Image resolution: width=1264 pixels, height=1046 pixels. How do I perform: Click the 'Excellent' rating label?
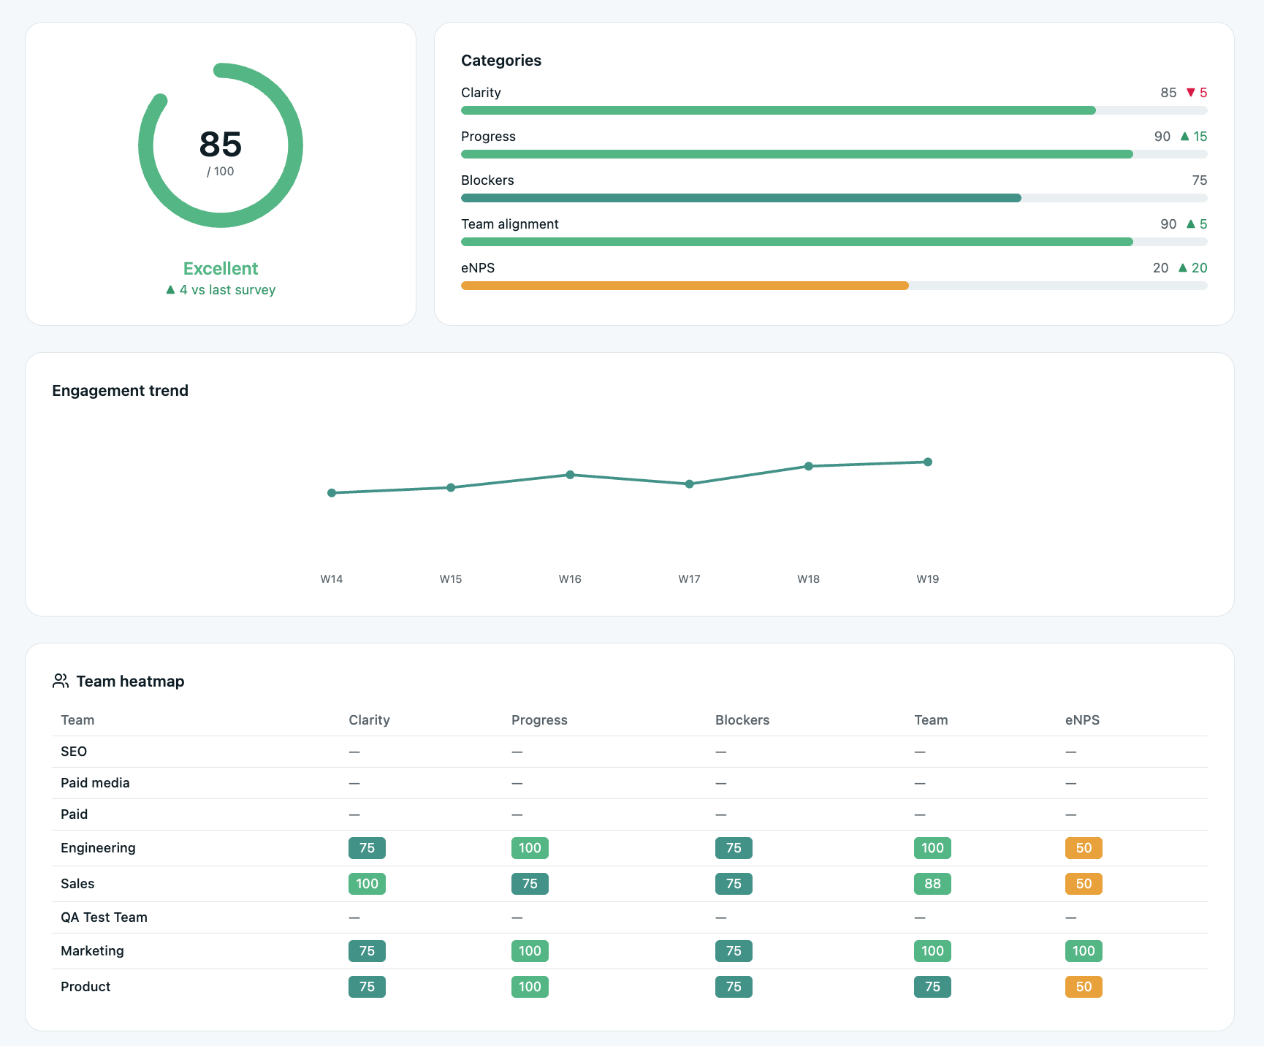pos(221,268)
